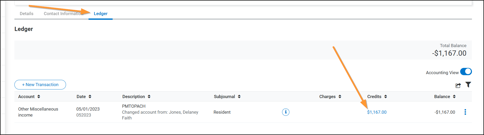Open the Contact Information tab

[63, 14]
